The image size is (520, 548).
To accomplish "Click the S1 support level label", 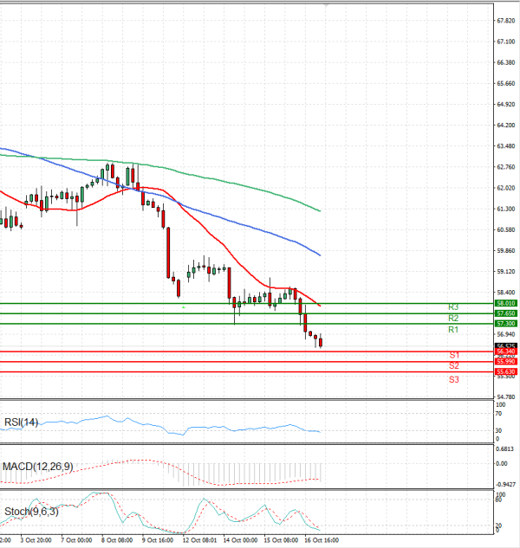I will pyautogui.click(x=454, y=356).
